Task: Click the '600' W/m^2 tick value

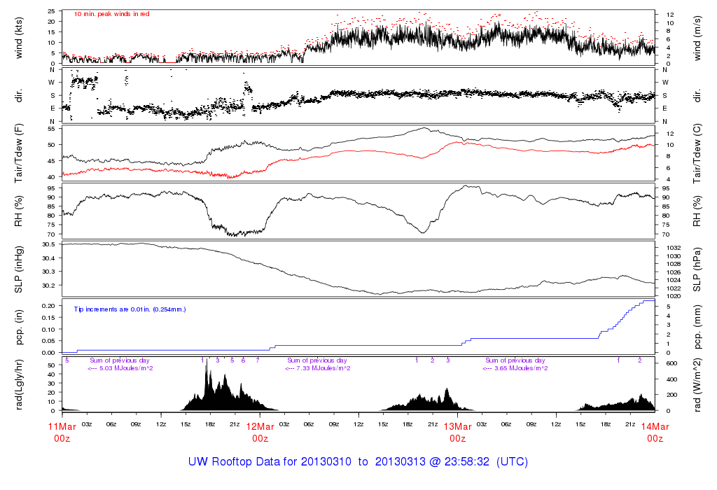Action: coord(671,363)
